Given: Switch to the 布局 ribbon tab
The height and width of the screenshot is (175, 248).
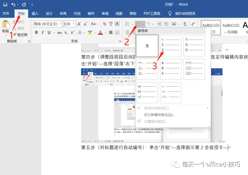Looking at the screenshot, I should coord(63,13).
